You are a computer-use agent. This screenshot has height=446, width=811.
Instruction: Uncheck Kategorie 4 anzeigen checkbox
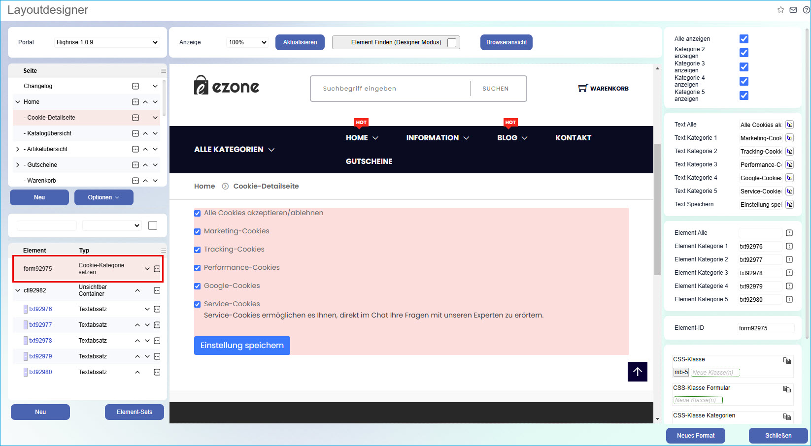744,81
